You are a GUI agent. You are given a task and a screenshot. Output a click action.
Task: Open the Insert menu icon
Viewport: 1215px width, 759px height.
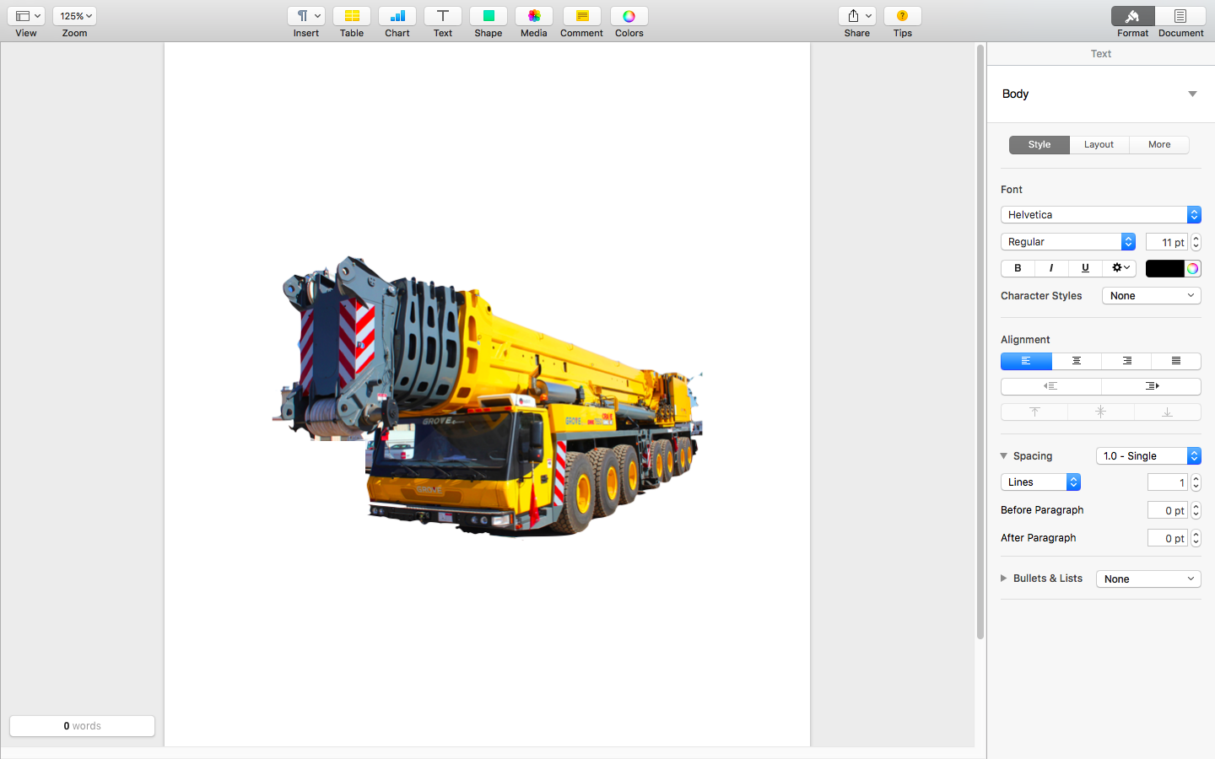pos(305,15)
